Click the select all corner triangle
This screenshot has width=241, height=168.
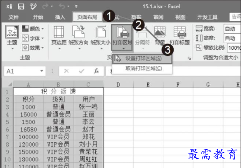10,85
